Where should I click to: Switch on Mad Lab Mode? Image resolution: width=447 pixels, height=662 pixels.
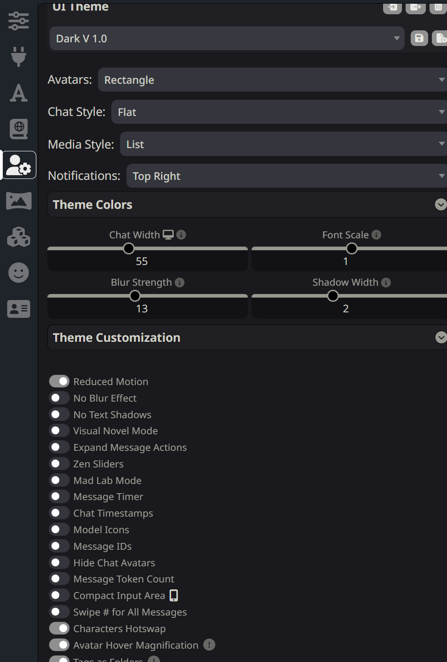pos(59,480)
